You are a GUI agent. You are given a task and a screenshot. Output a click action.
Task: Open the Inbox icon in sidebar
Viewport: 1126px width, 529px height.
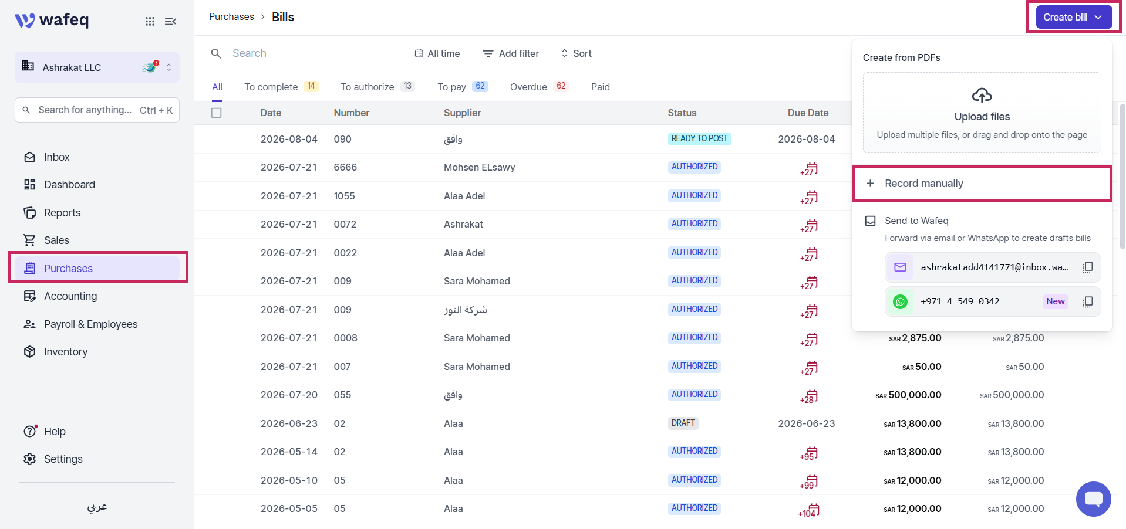[29, 157]
